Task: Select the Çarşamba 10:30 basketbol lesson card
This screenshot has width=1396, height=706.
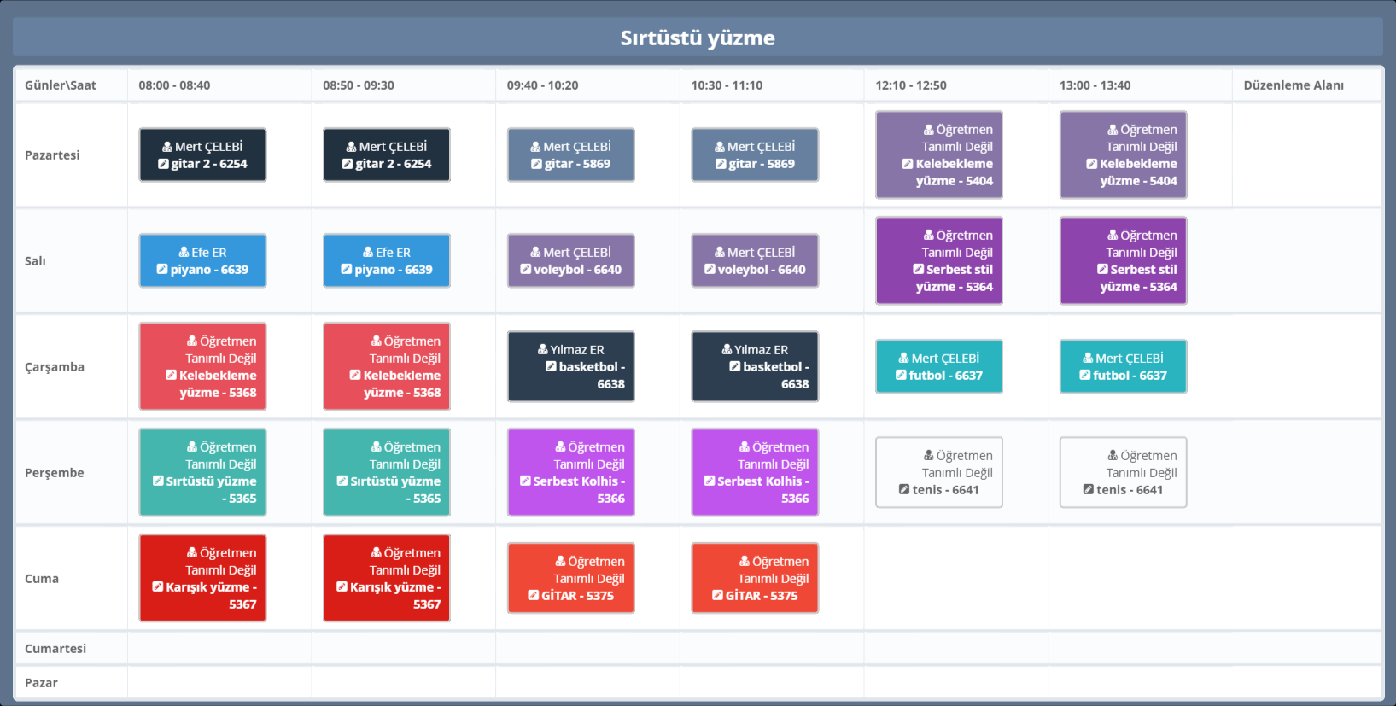Action: [755, 367]
